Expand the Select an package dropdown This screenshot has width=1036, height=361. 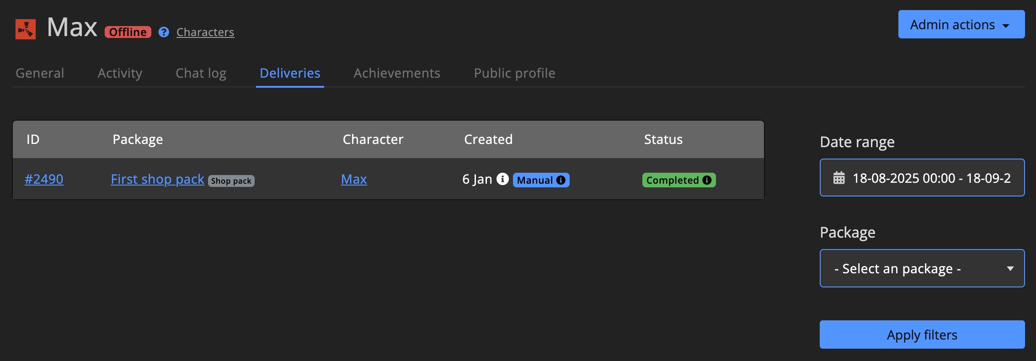922,268
